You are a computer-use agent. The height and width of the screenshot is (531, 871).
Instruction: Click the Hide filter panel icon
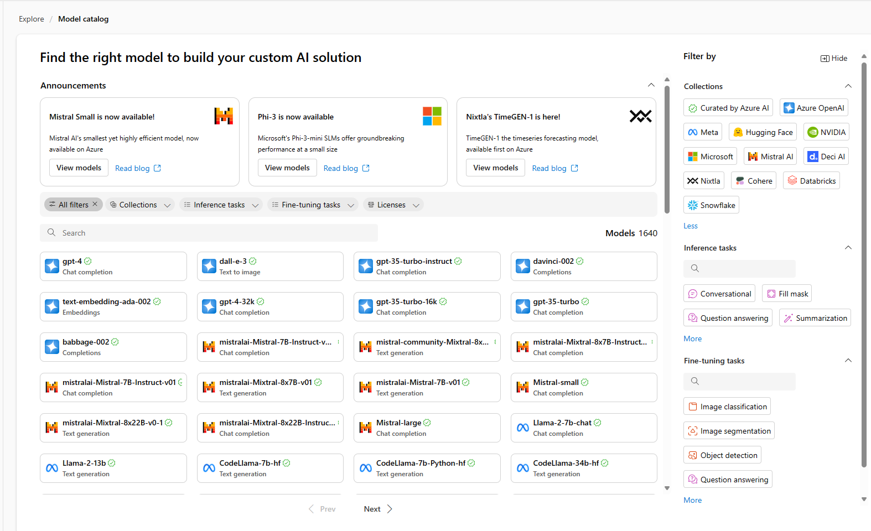click(825, 59)
